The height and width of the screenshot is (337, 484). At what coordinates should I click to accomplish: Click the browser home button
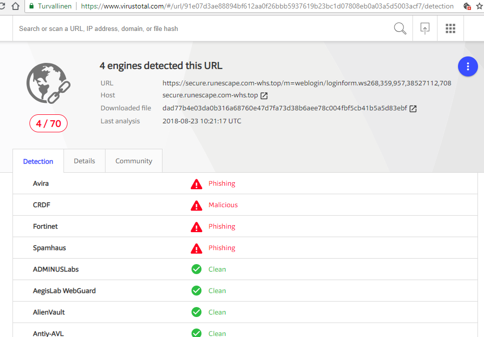(15, 6)
